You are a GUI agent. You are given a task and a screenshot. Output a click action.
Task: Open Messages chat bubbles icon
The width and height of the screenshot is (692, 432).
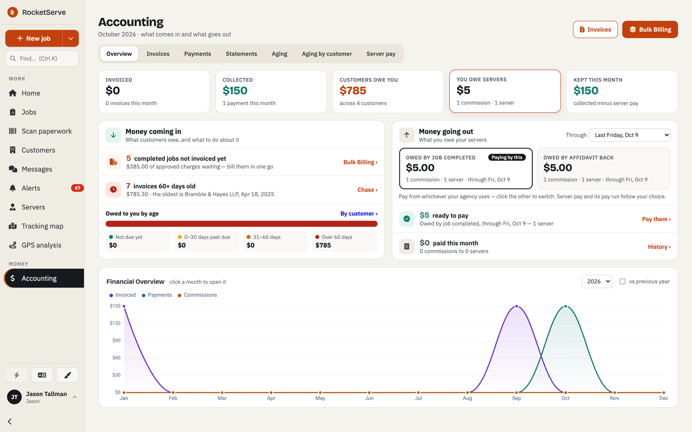coord(13,169)
